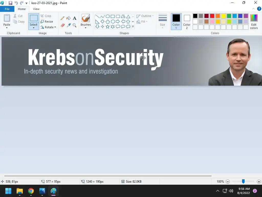Image resolution: width=262 pixels, height=197 pixels.
Task: Open the Paste dropdown arrow
Action: (7, 28)
